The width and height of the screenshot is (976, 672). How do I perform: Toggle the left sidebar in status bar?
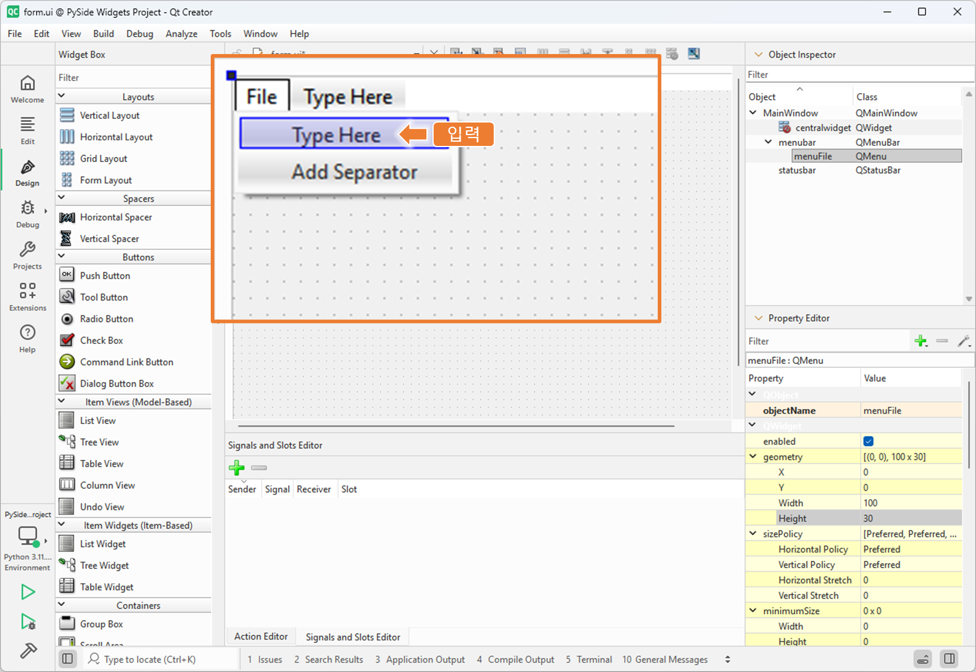pyautogui.click(x=68, y=659)
